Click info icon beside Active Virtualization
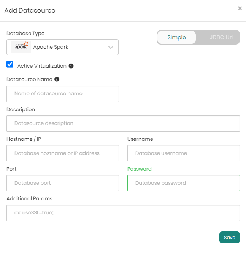 click(x=71, y=66)
